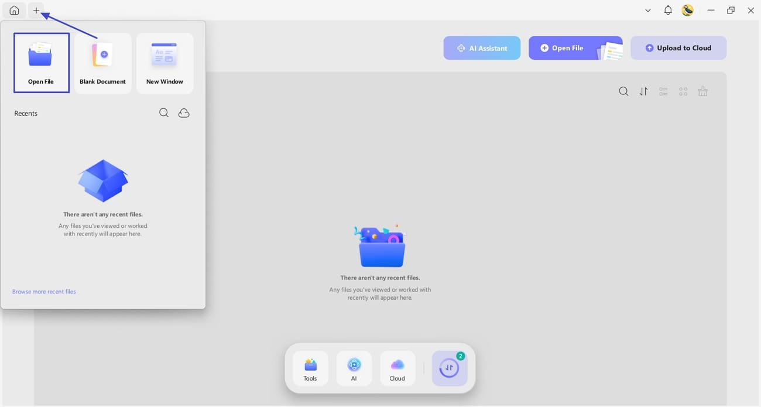Click Upload to Cloud
The height and width of the screenshot is (407, 761).
[678, 48]
